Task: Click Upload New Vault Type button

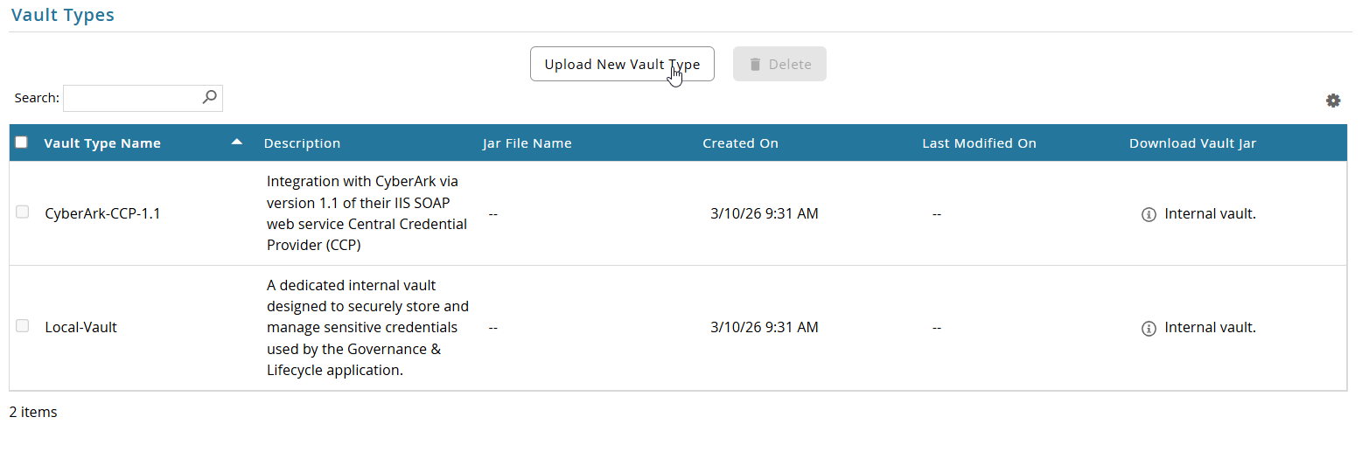Action: (x=622, y=64)
